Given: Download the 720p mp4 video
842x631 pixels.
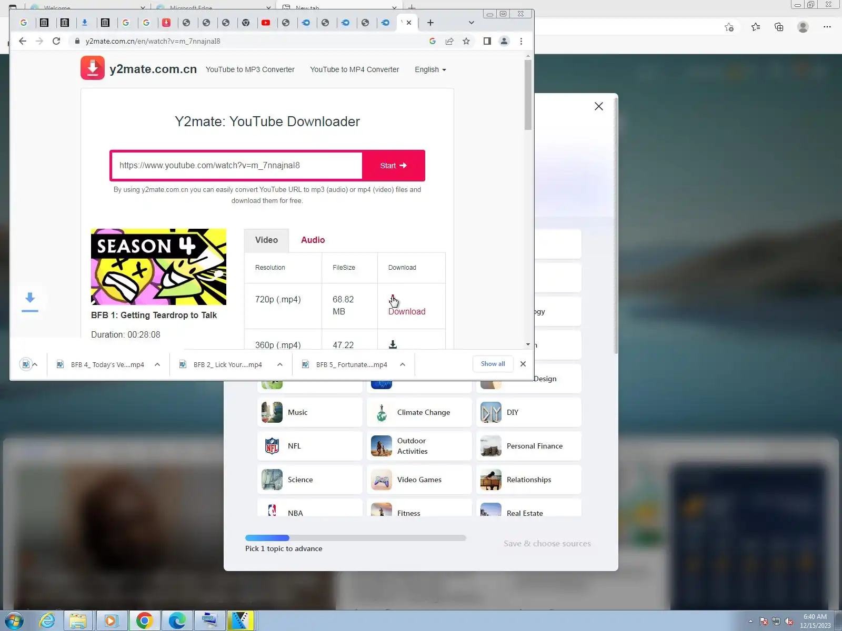Looking at the screenshot, I should pos(407,311).
